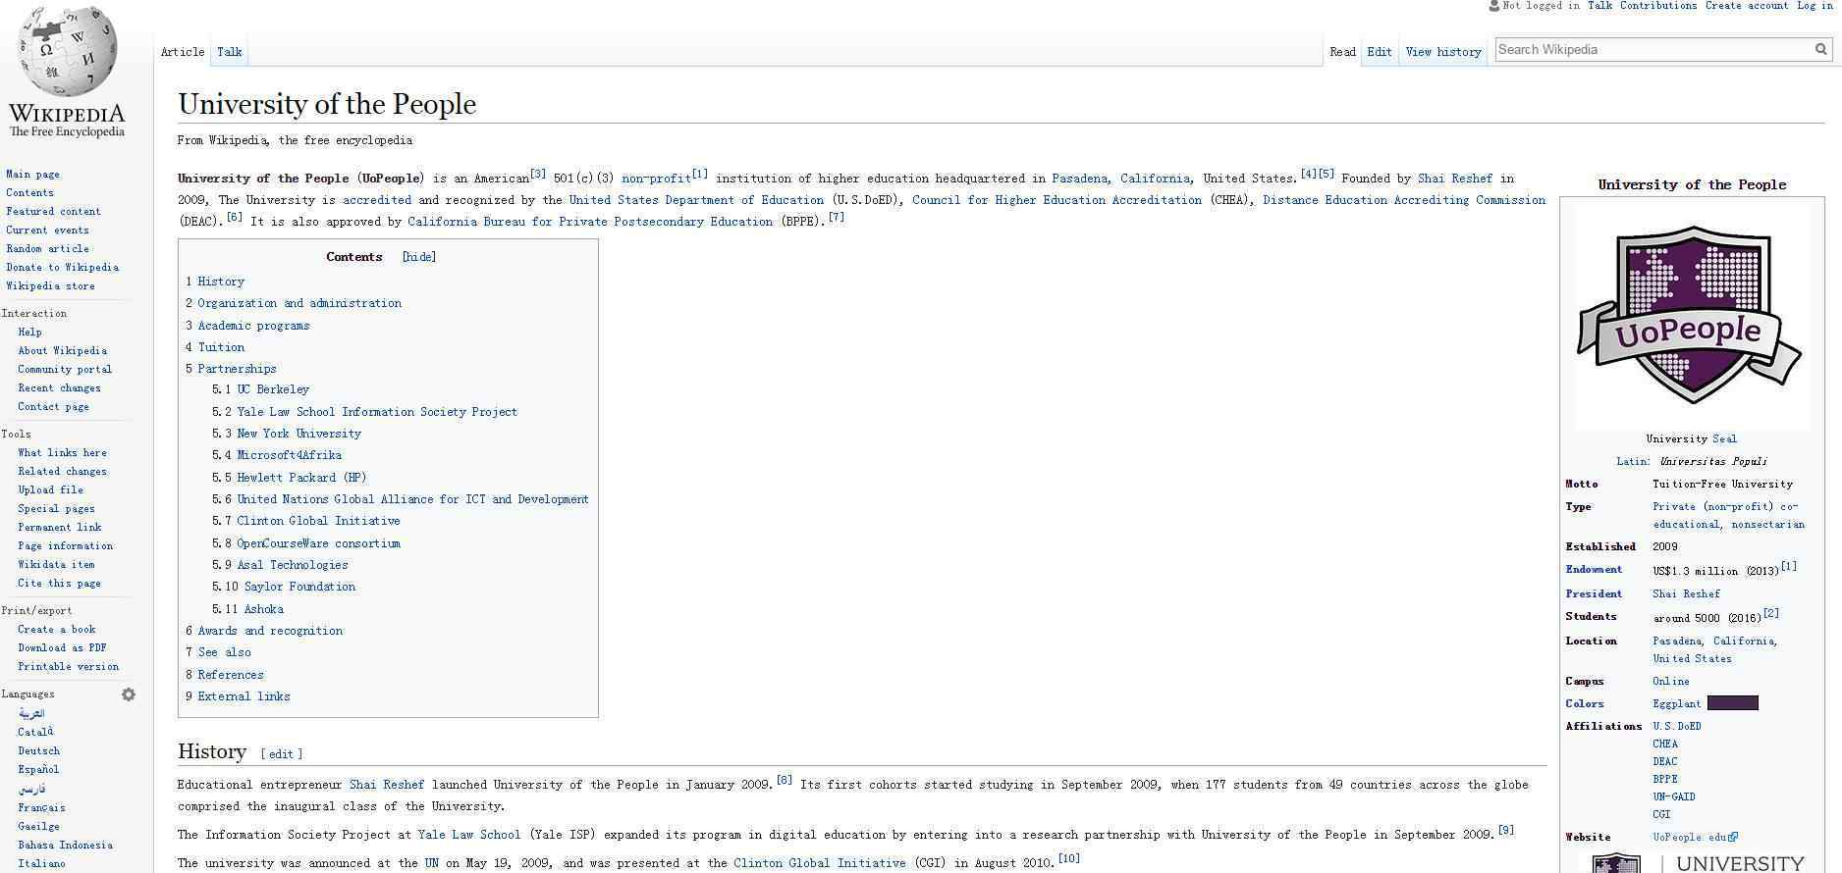Viewport: 1842px width, 873px height.
Task: Open Random article link
Action: [47, 249]
